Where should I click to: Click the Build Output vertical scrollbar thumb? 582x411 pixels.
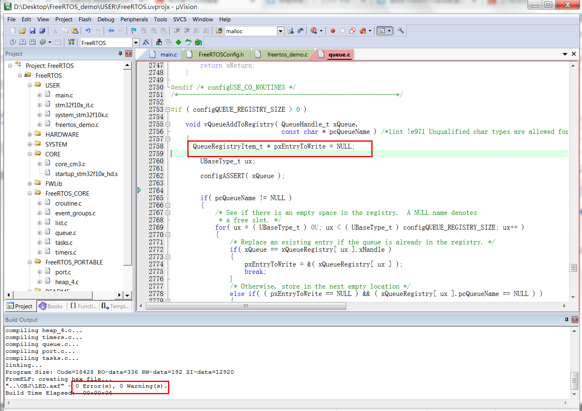(x=575, y=381)
